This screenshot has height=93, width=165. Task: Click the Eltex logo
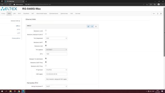coord(9,9)
